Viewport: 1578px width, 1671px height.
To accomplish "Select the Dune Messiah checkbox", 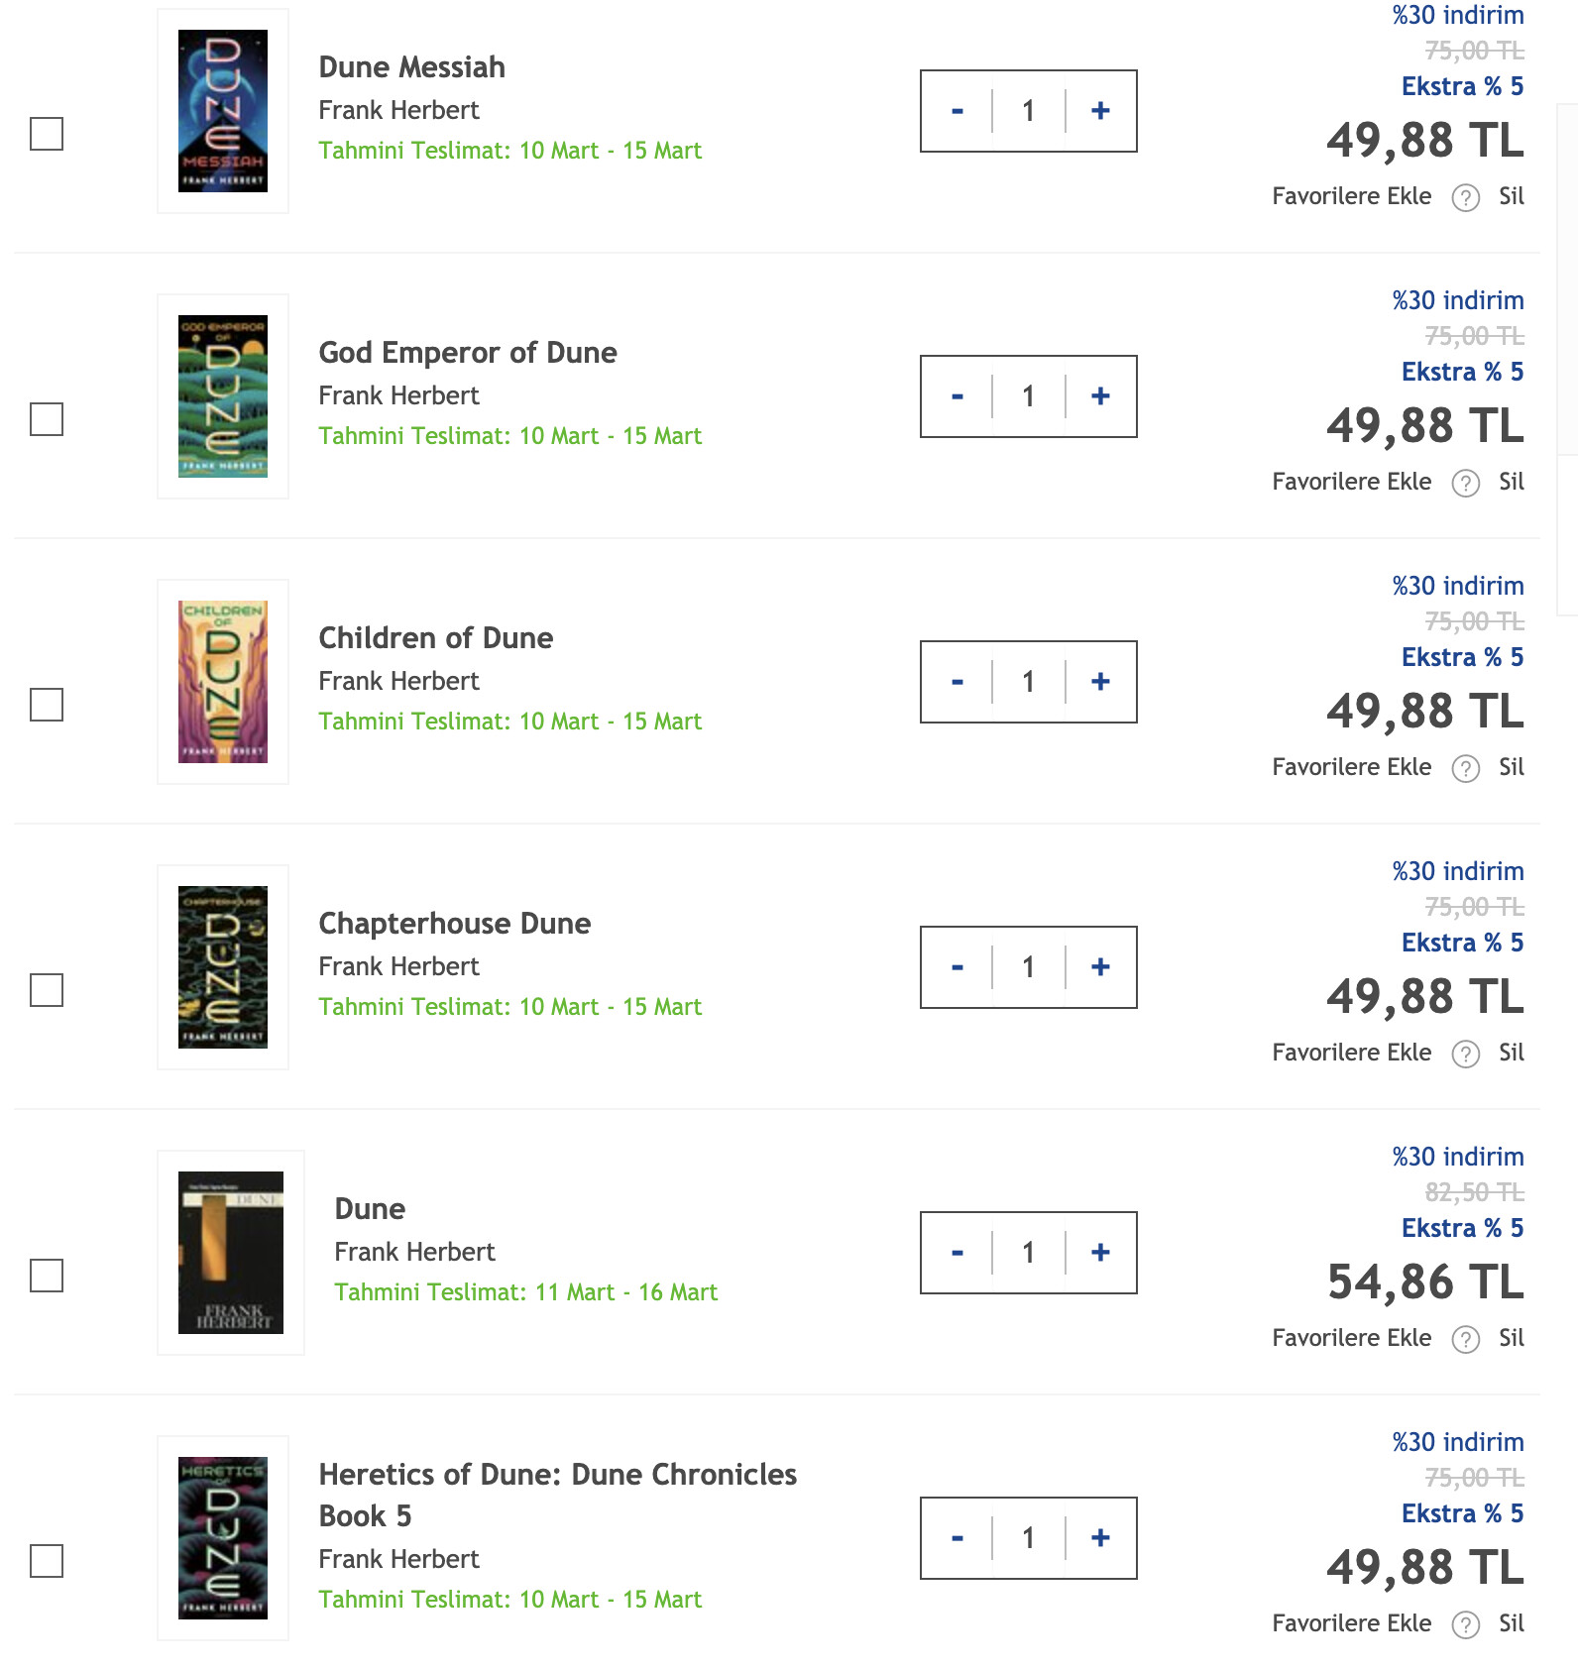I will pos(47,134).
